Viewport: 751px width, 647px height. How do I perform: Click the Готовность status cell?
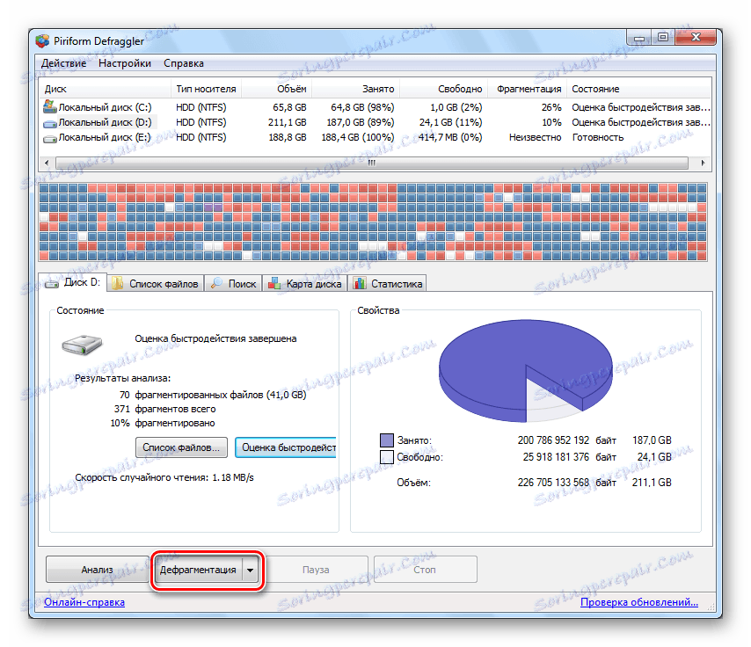[598, 137]
